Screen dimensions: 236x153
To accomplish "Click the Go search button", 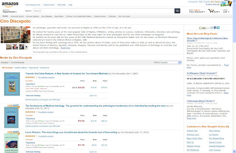I will [x=177, y=11].
